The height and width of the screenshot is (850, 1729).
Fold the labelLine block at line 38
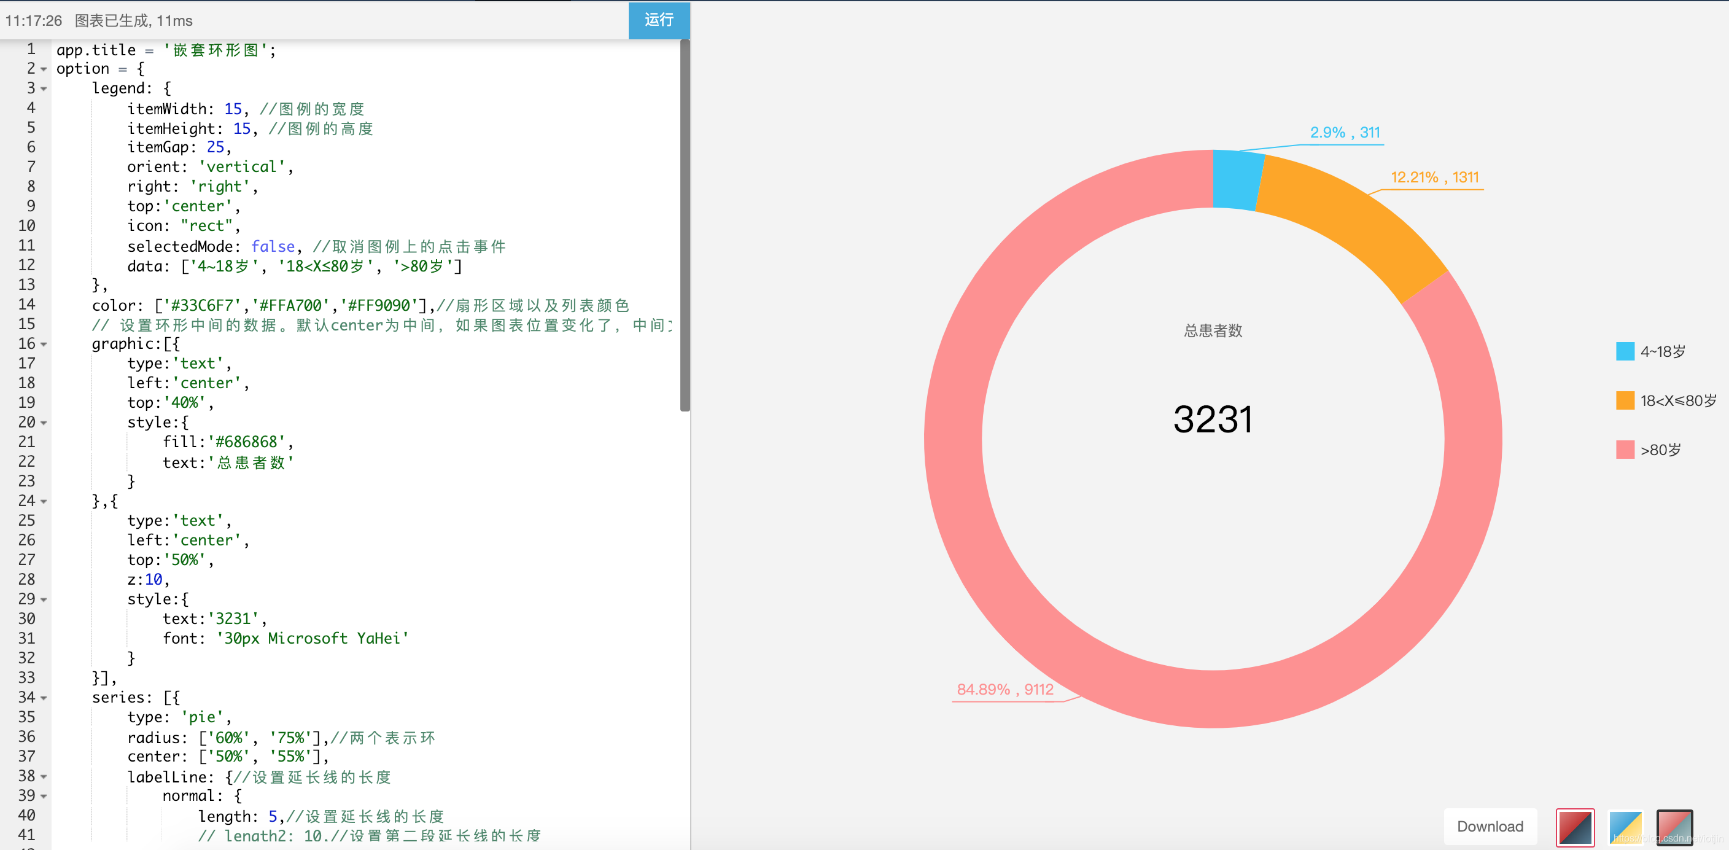tap(44, 776)
